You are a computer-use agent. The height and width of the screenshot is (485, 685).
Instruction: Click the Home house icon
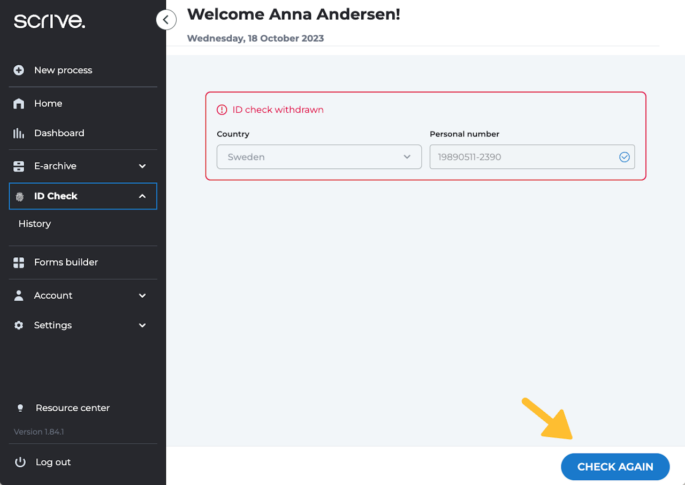click(x=19, y=104)
